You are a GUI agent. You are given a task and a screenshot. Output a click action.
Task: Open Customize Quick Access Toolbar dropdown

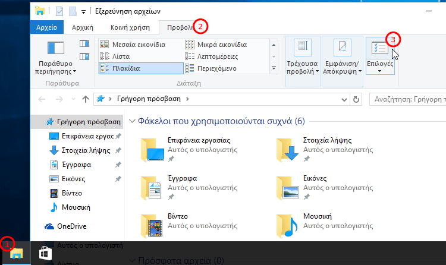(83, 12)
